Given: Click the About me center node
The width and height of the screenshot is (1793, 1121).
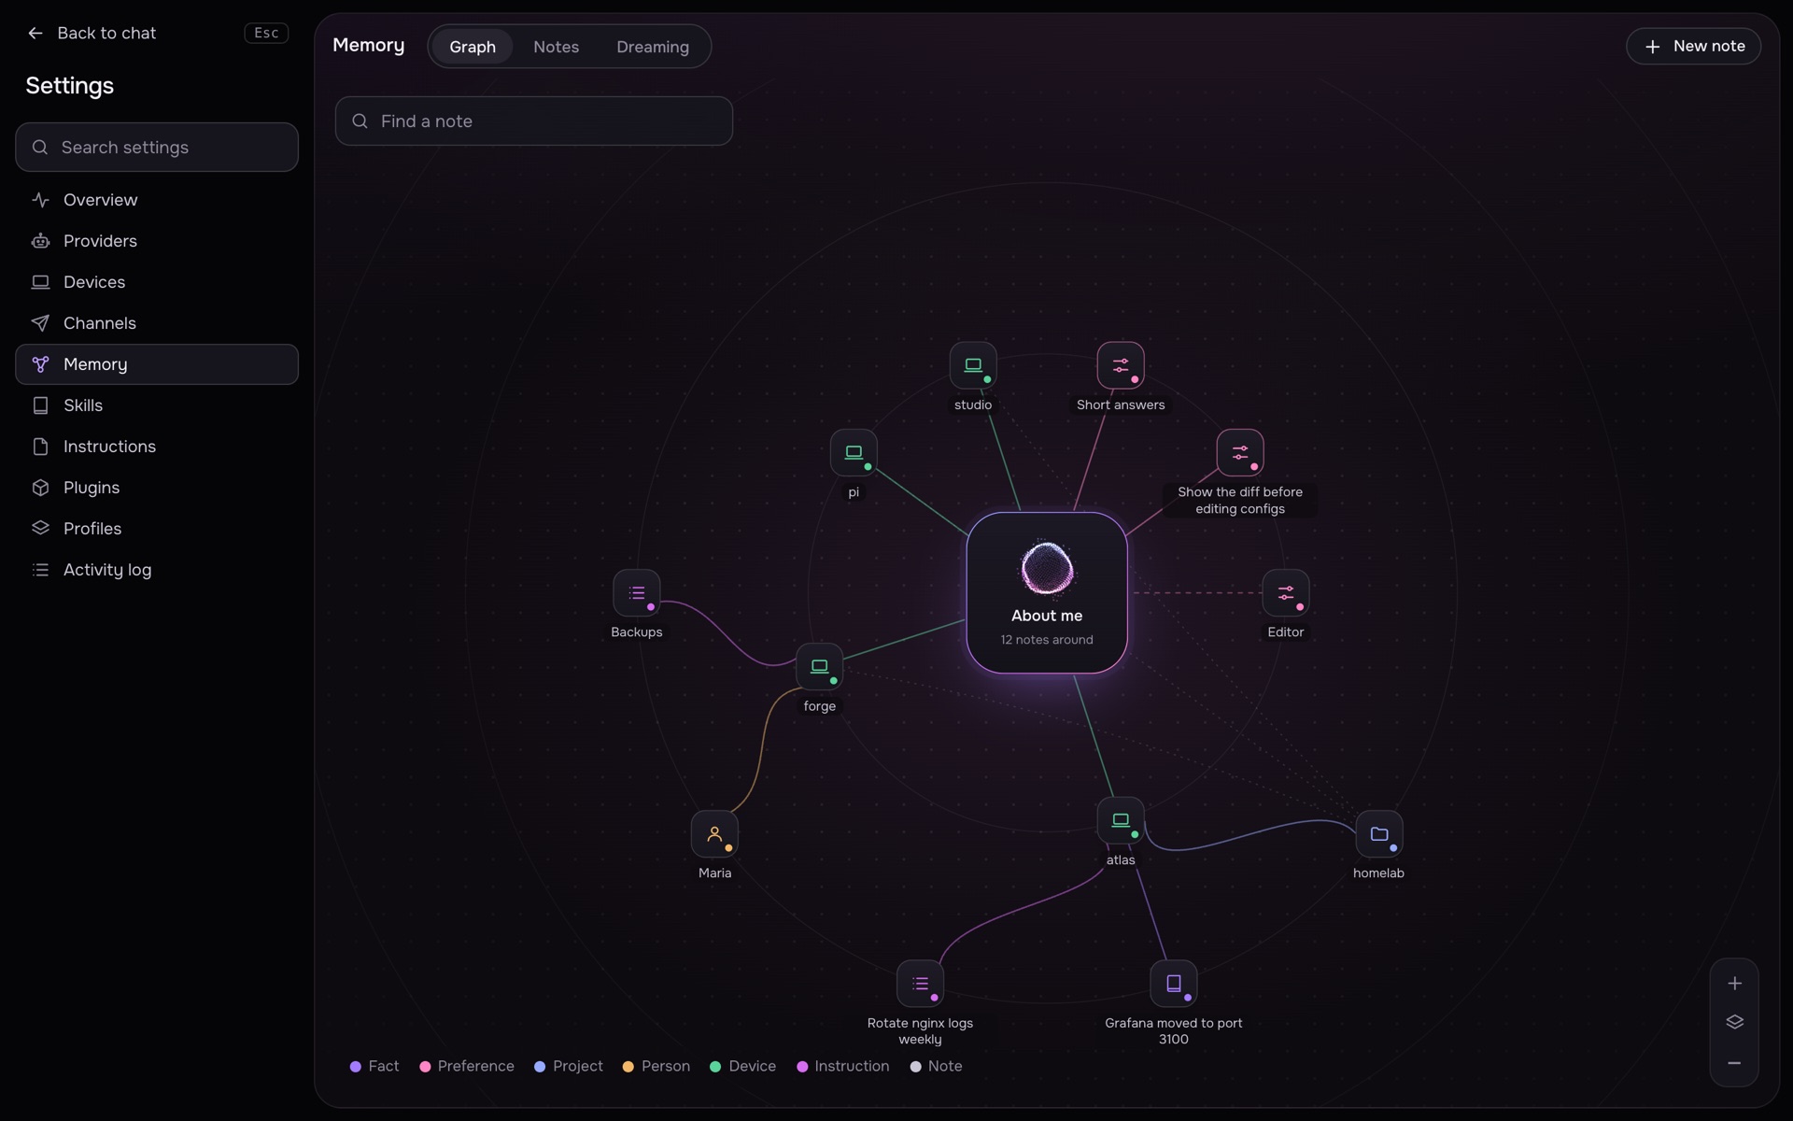Looking at the screenshot, I should coord(1047,592).
